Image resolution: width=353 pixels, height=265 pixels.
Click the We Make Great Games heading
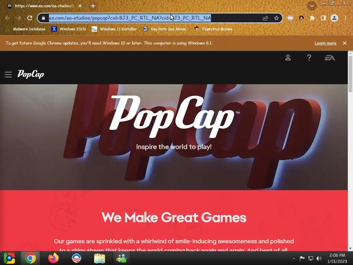tap(174, 217)
